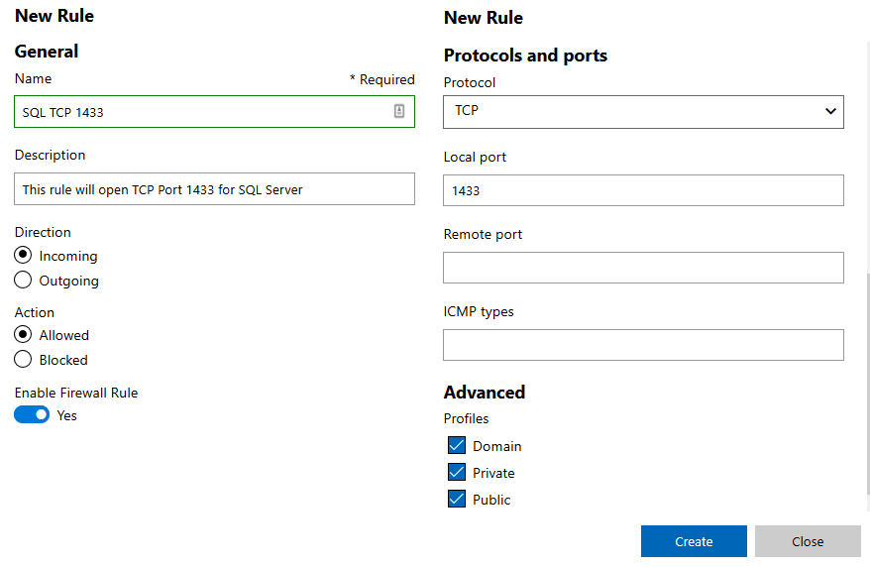Select the Incoming direction radio button
Screen dimensions: 870x567
(23, 255)
